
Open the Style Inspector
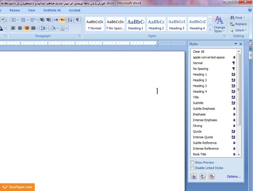point(203,176)
